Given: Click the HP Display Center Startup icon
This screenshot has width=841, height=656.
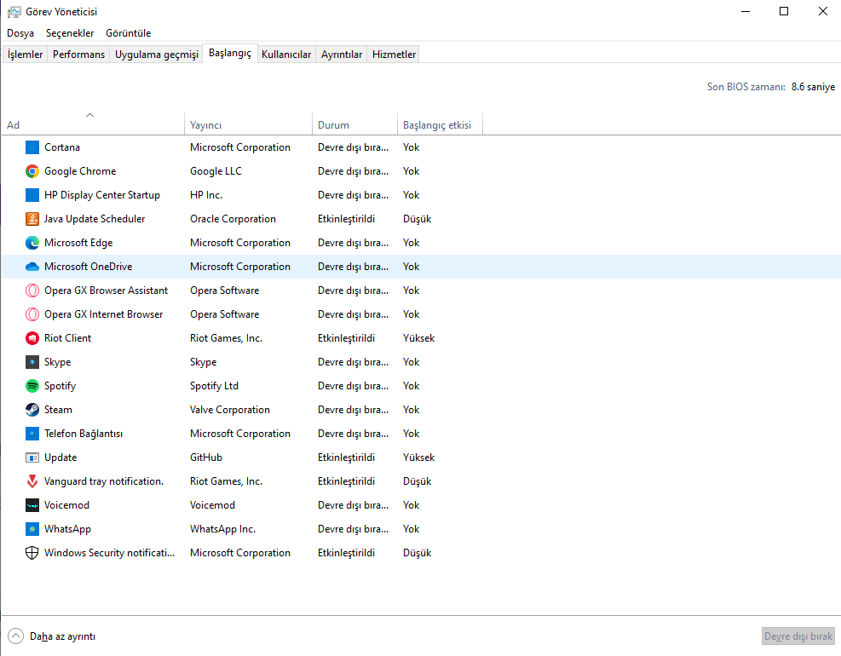Looking at the screenshot, I should click(32, 195).
